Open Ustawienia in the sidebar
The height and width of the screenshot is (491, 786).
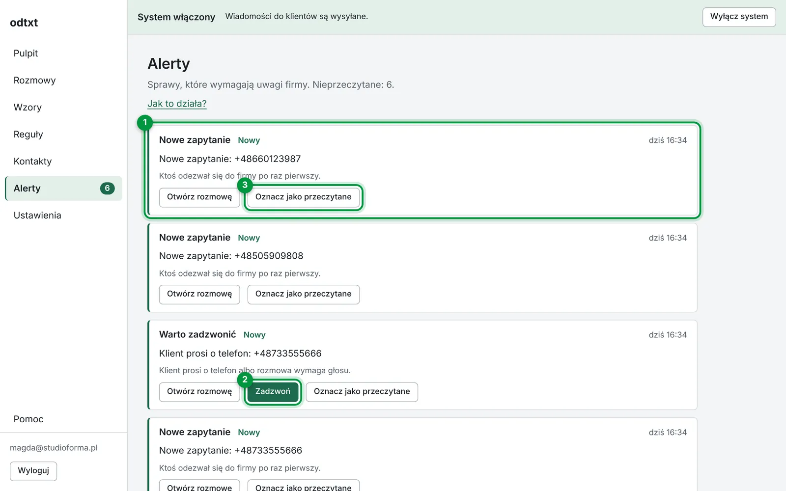click(63, 215)
